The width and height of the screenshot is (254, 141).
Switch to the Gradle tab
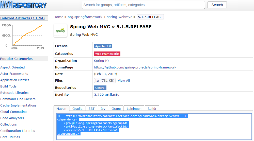77,109
